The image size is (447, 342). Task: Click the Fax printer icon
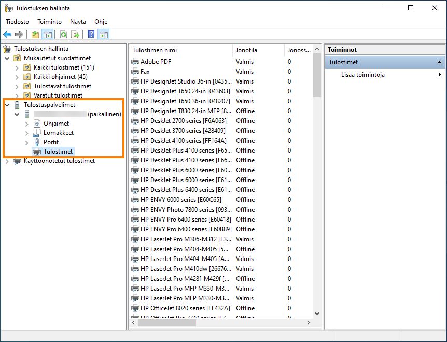click(135, 72)
